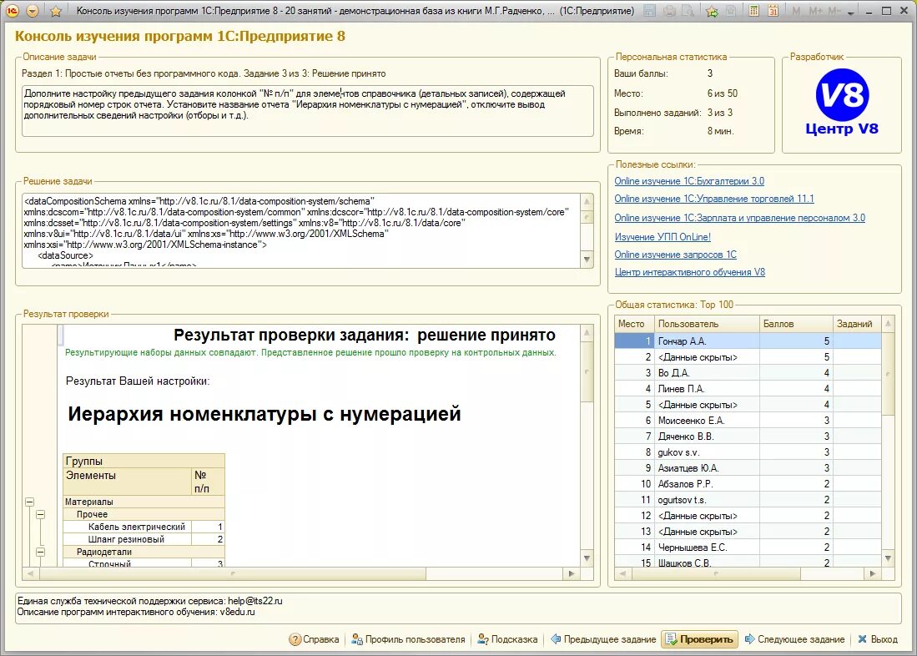Click in the task description text box
The width and height of the screenshot is (917, 656).
point(308,111)
